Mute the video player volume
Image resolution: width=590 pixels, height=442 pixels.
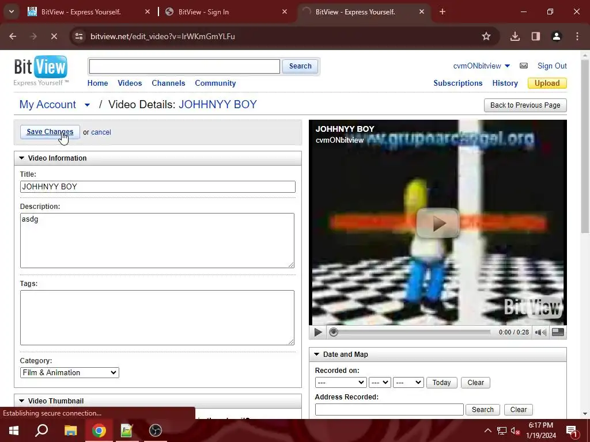[x=540, y=332]
